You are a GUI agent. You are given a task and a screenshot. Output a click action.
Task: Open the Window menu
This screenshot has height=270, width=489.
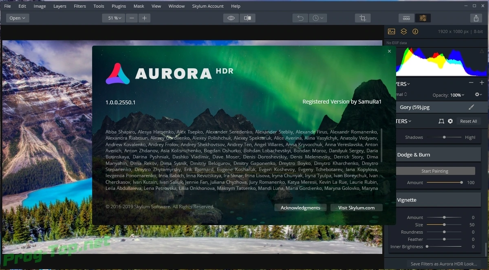point(176,6)
